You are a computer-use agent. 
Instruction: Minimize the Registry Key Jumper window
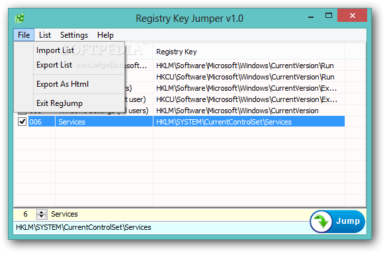(x=311, y=17)
